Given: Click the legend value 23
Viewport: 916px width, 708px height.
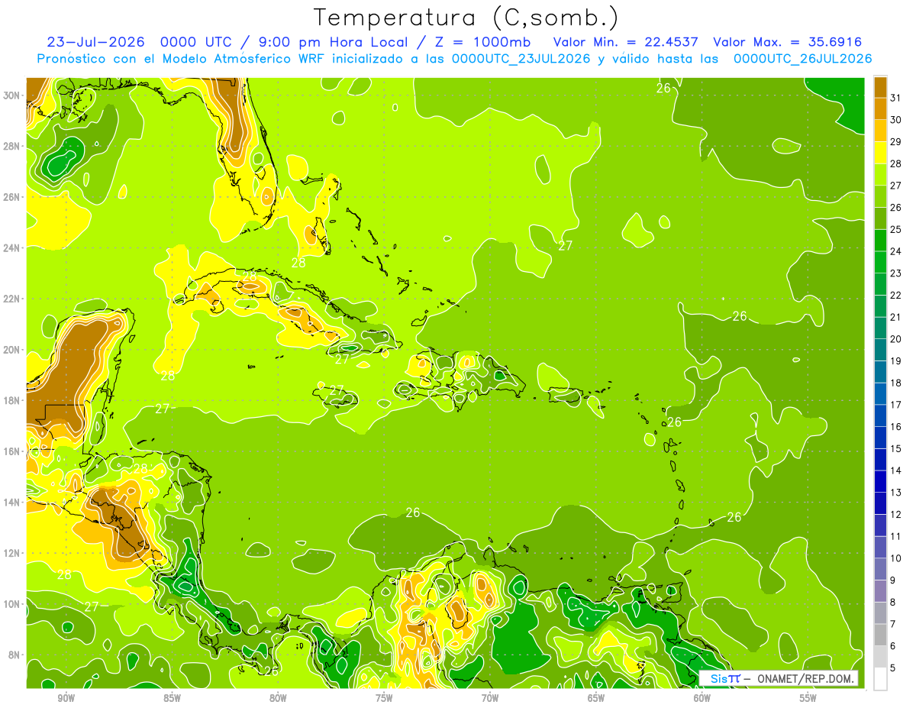Looking at the screenshot, I should tap(895, 273).
